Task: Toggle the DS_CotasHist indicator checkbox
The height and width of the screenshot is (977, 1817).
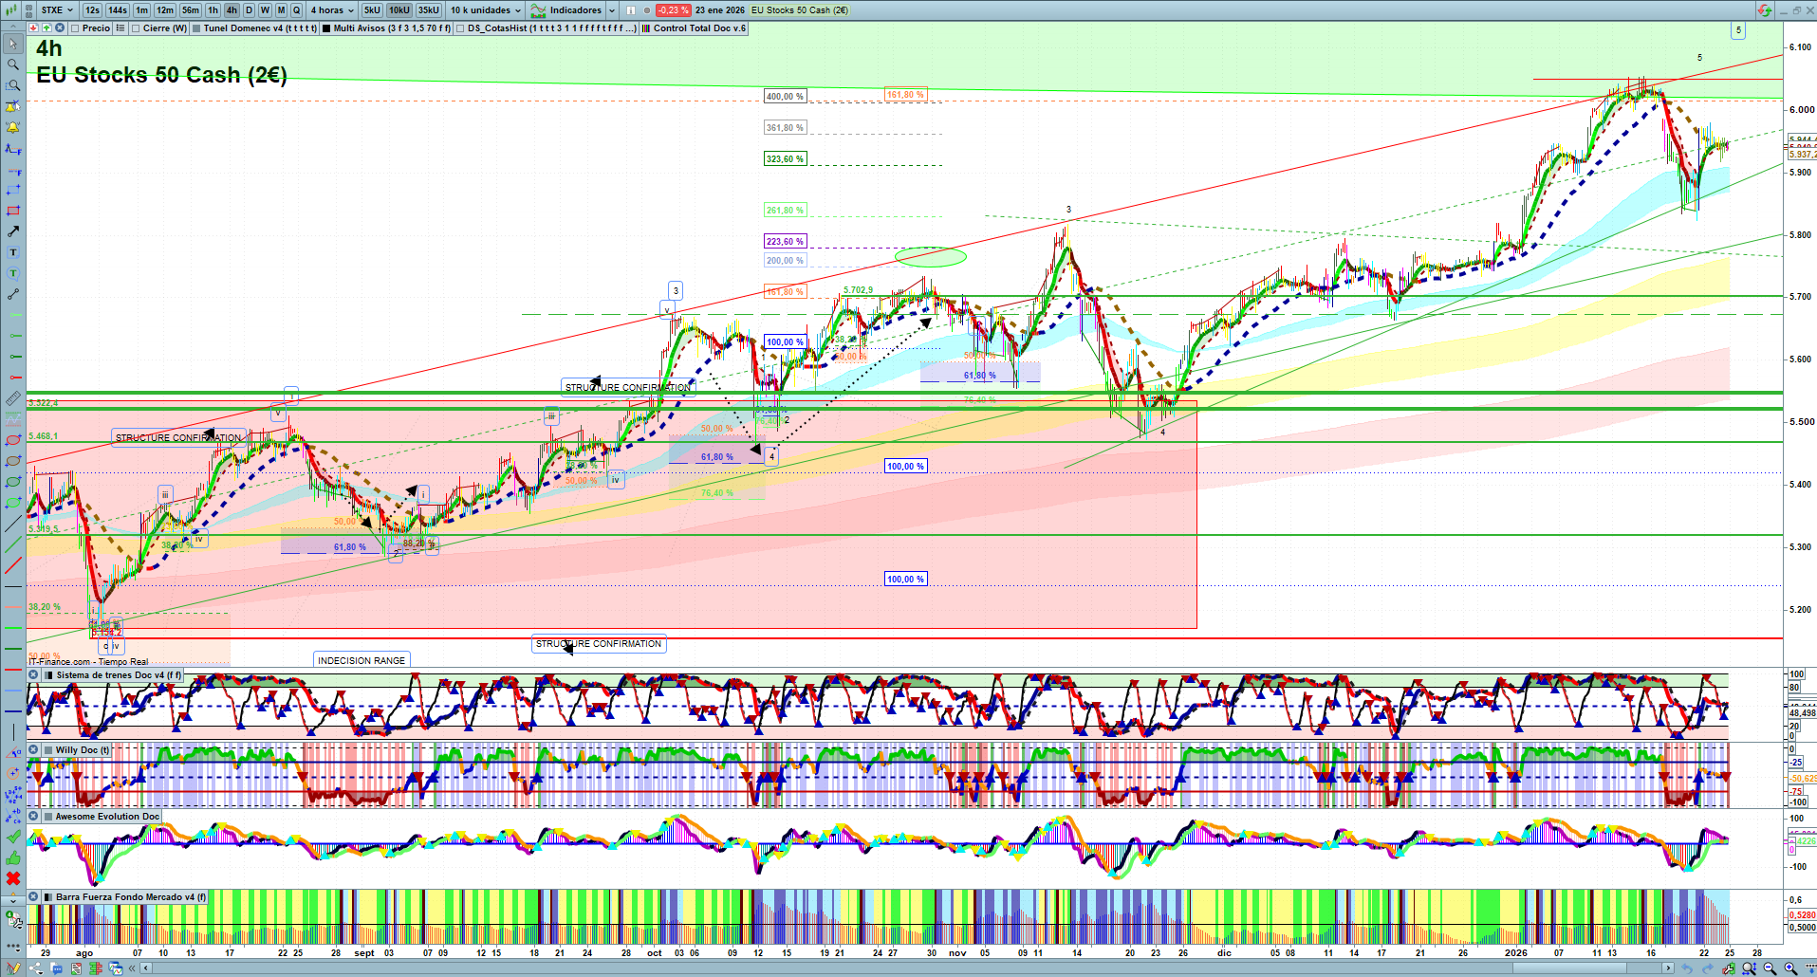Action: tap(460, 28)
